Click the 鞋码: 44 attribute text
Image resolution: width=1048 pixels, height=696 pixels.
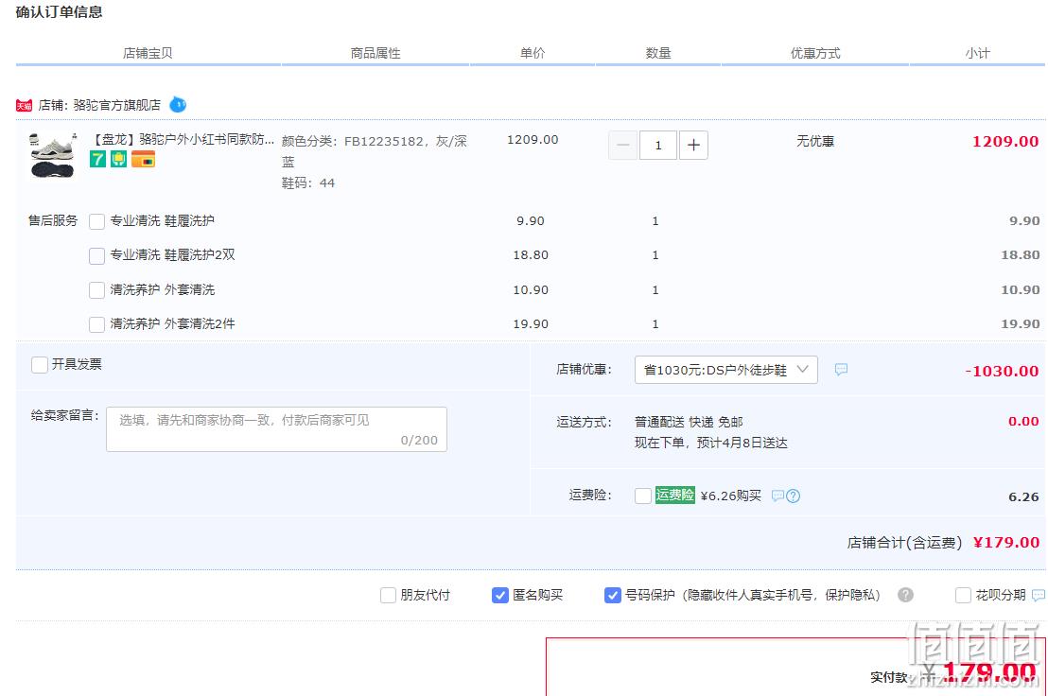[x=308, y=183]
